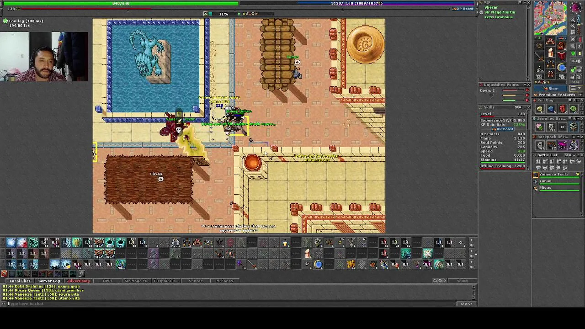Center the minimap on character
The height and width of the screenshot is (329, 585).
pos(573,32)
